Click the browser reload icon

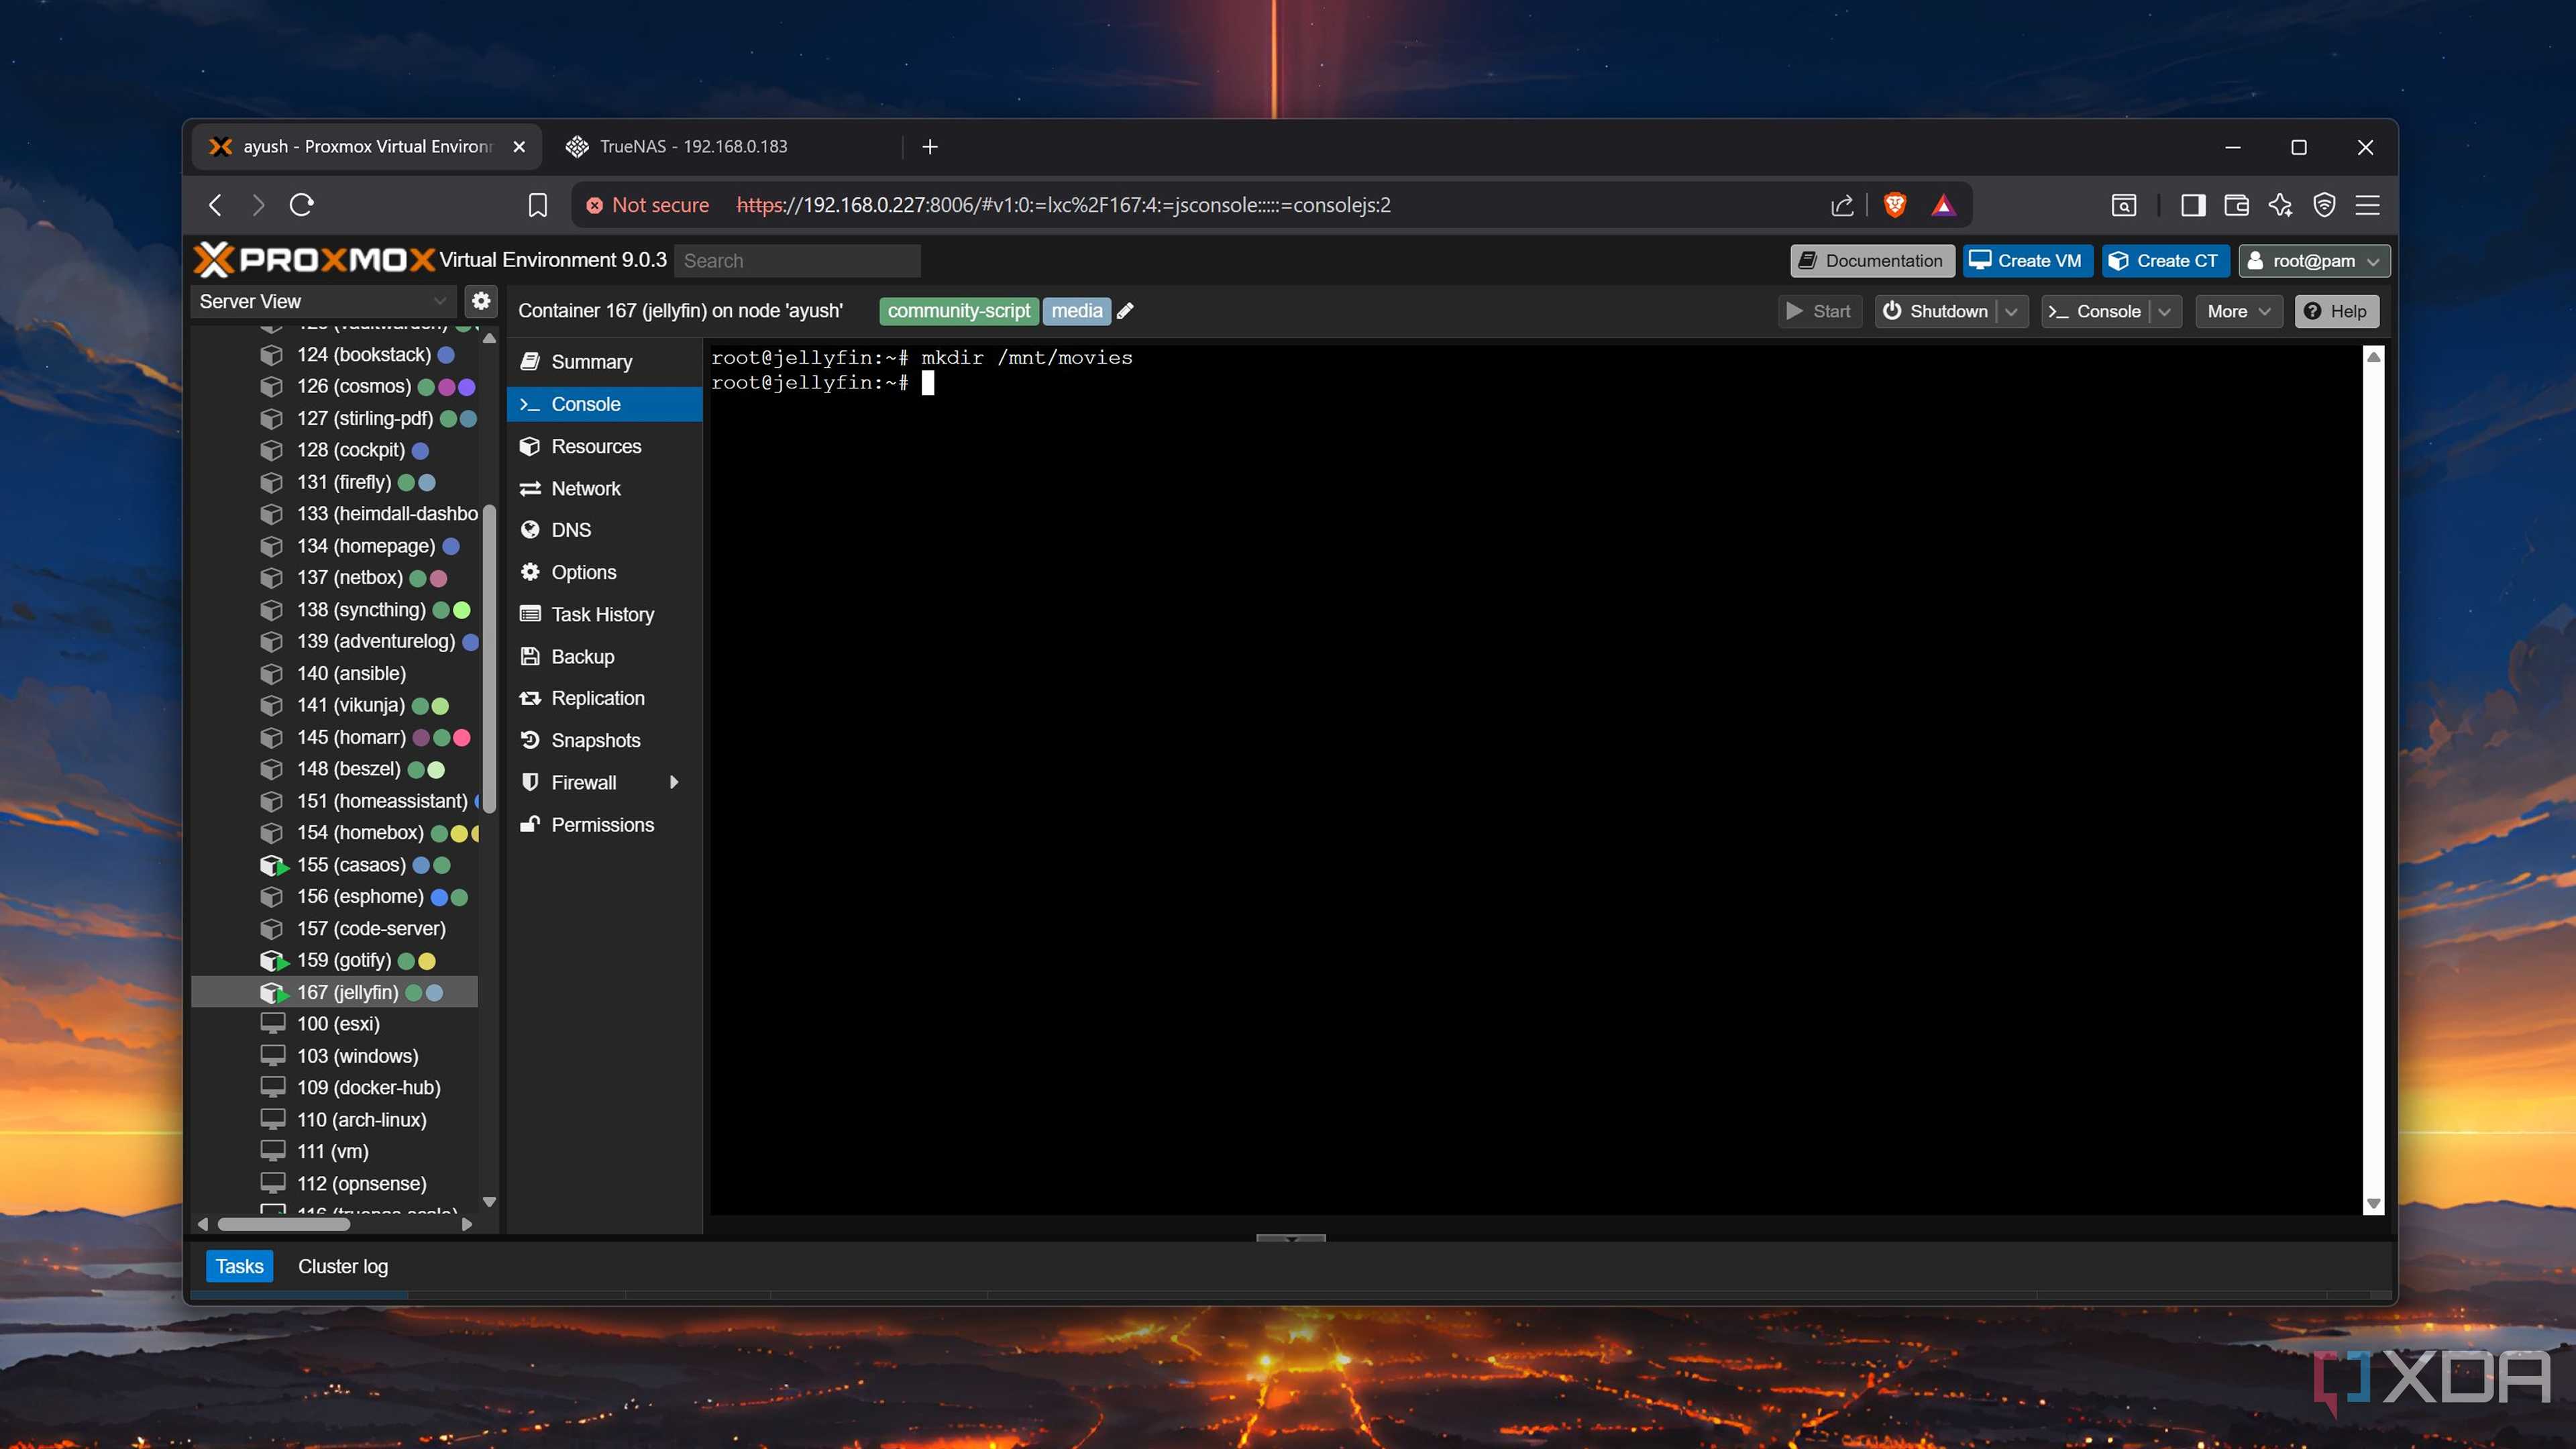tap(301, 205)
